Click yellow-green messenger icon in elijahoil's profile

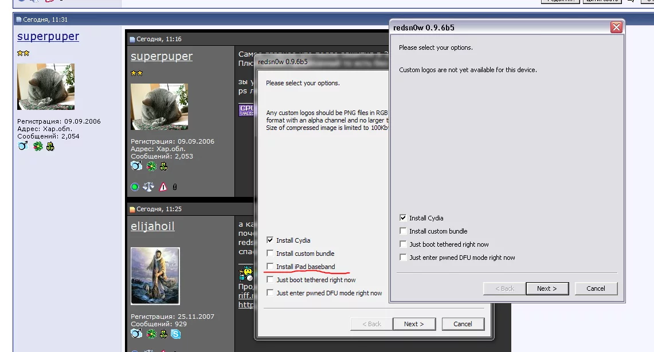pos(163,334)
